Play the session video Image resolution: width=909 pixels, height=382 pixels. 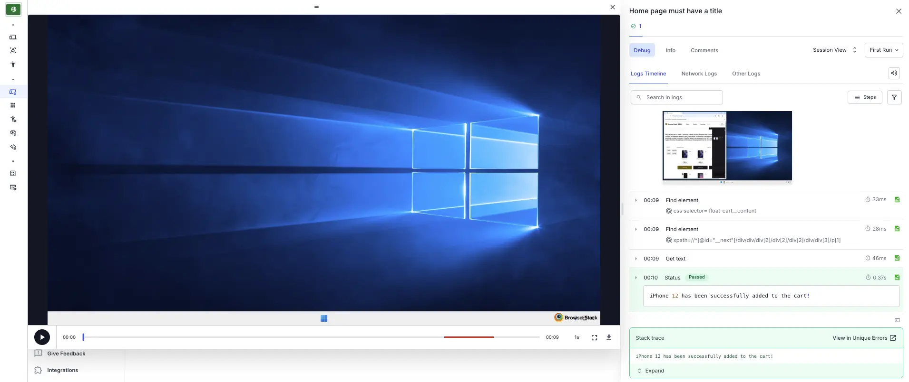coord(42,337)
